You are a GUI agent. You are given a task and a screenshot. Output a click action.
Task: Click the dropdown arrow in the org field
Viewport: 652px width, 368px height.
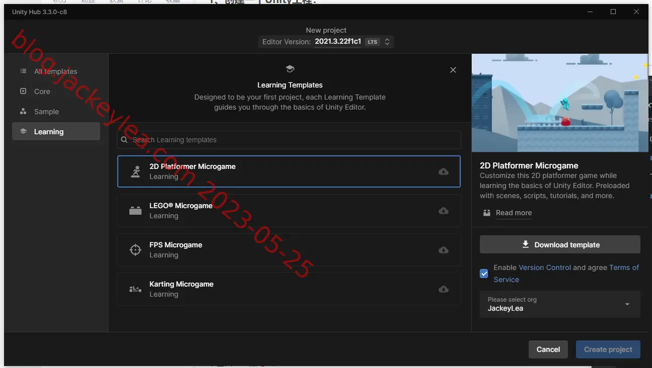(x=627, y=304)
